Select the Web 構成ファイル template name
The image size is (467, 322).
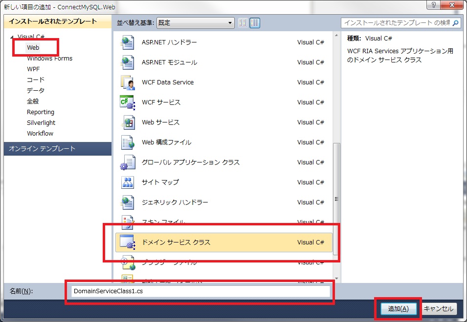(x=166, y=142)
